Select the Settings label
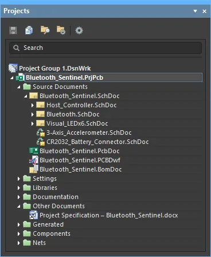The height and width of the screenshot is (257, 211). pos(45,178)
